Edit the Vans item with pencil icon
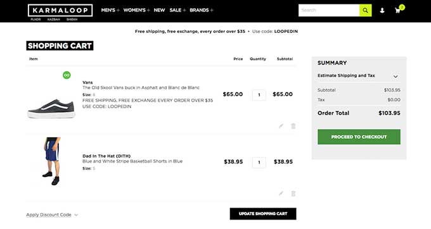 pyautogui.click(x=281, y=126)
